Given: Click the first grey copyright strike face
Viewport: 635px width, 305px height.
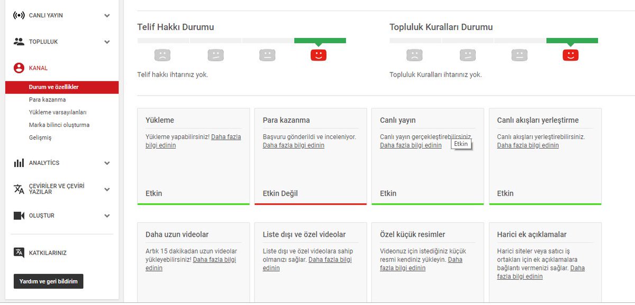Looking at the screenshot, I should pyautogui.click(x=162, y=54).
